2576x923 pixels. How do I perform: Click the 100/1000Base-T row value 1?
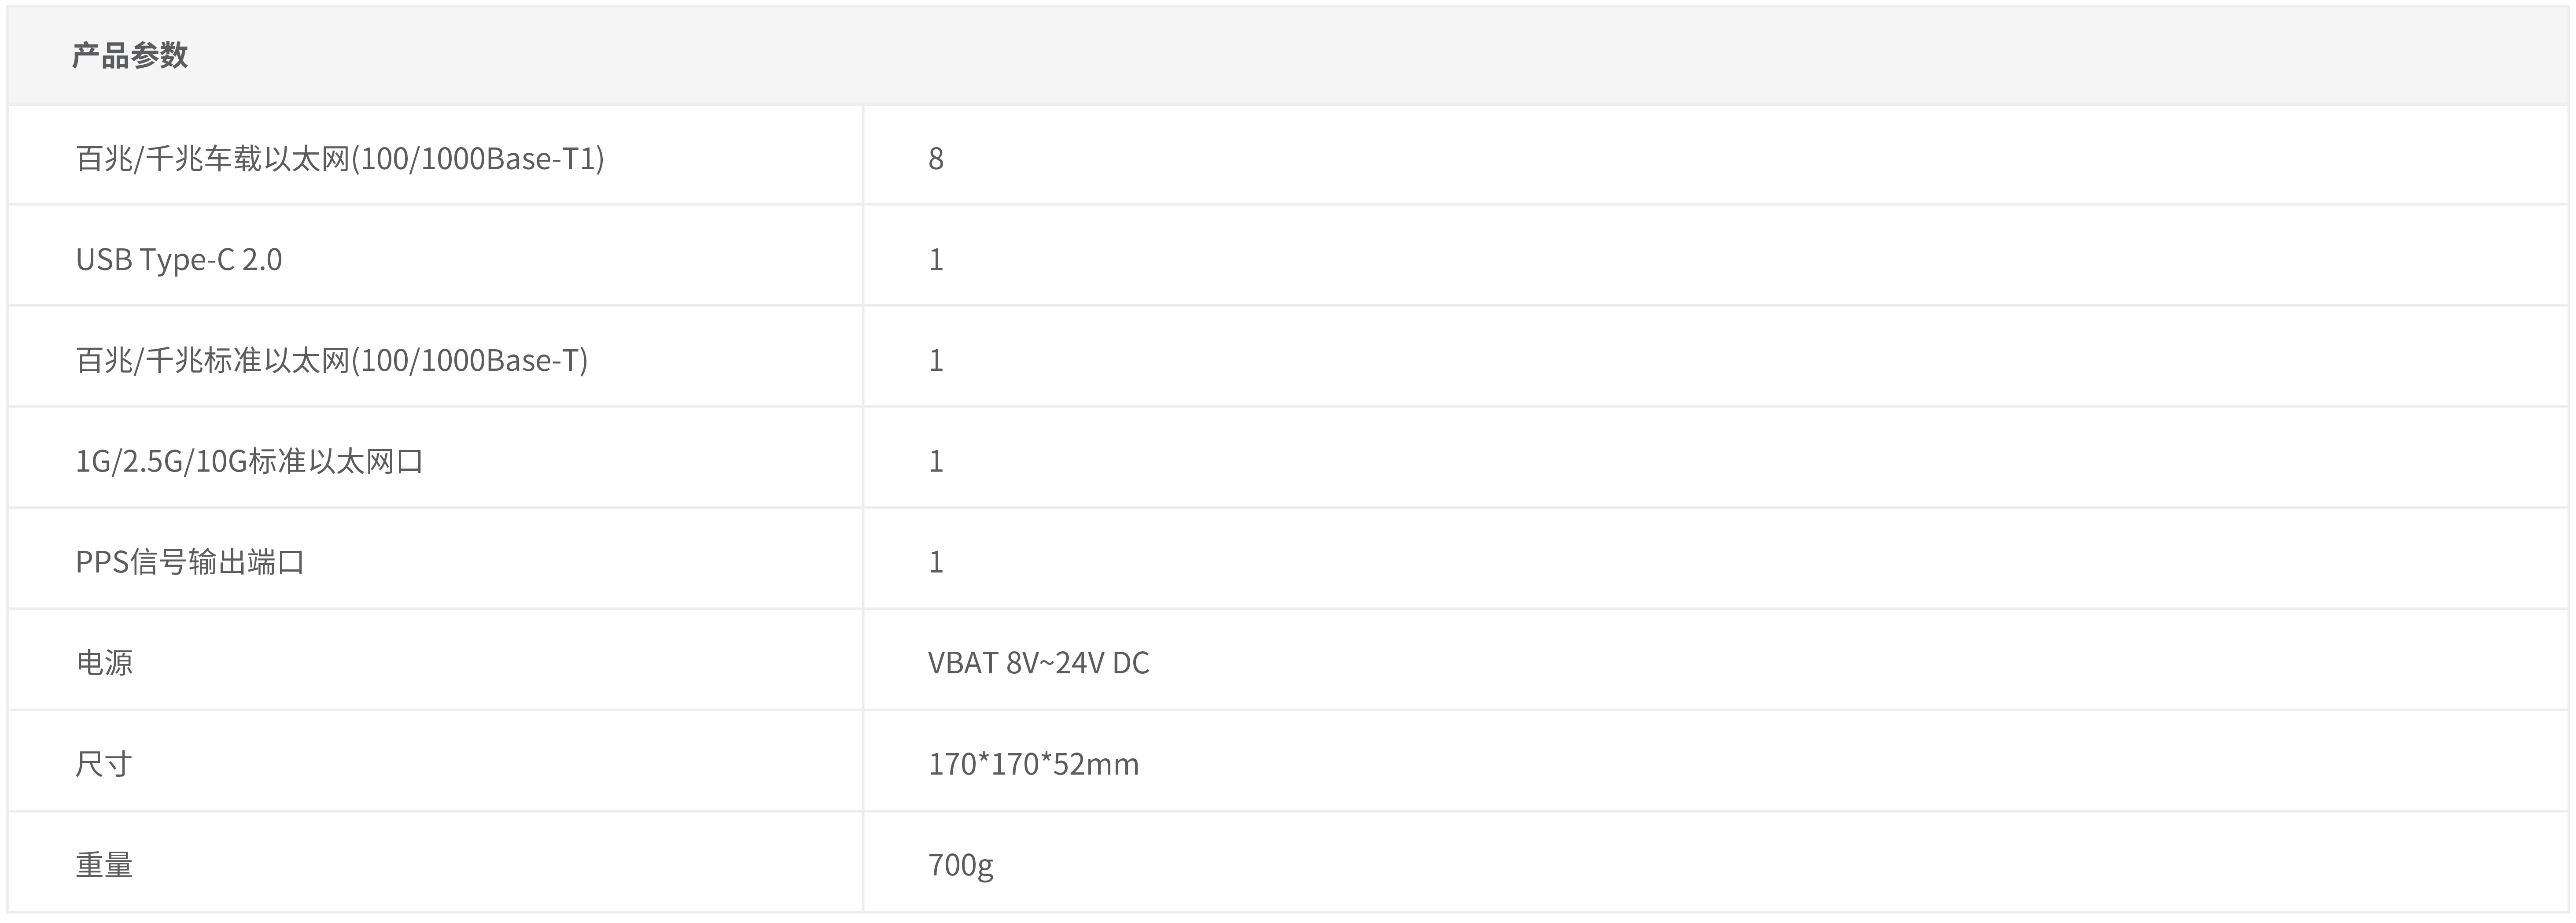tap(936, 360)
